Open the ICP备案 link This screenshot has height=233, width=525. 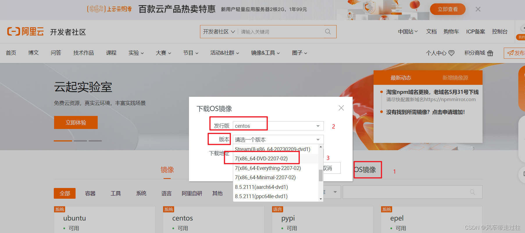(x=476, y=31)
